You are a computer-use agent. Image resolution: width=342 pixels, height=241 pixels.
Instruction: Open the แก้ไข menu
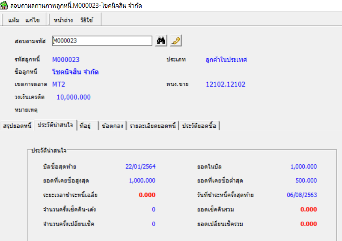(x=33, y=20)
